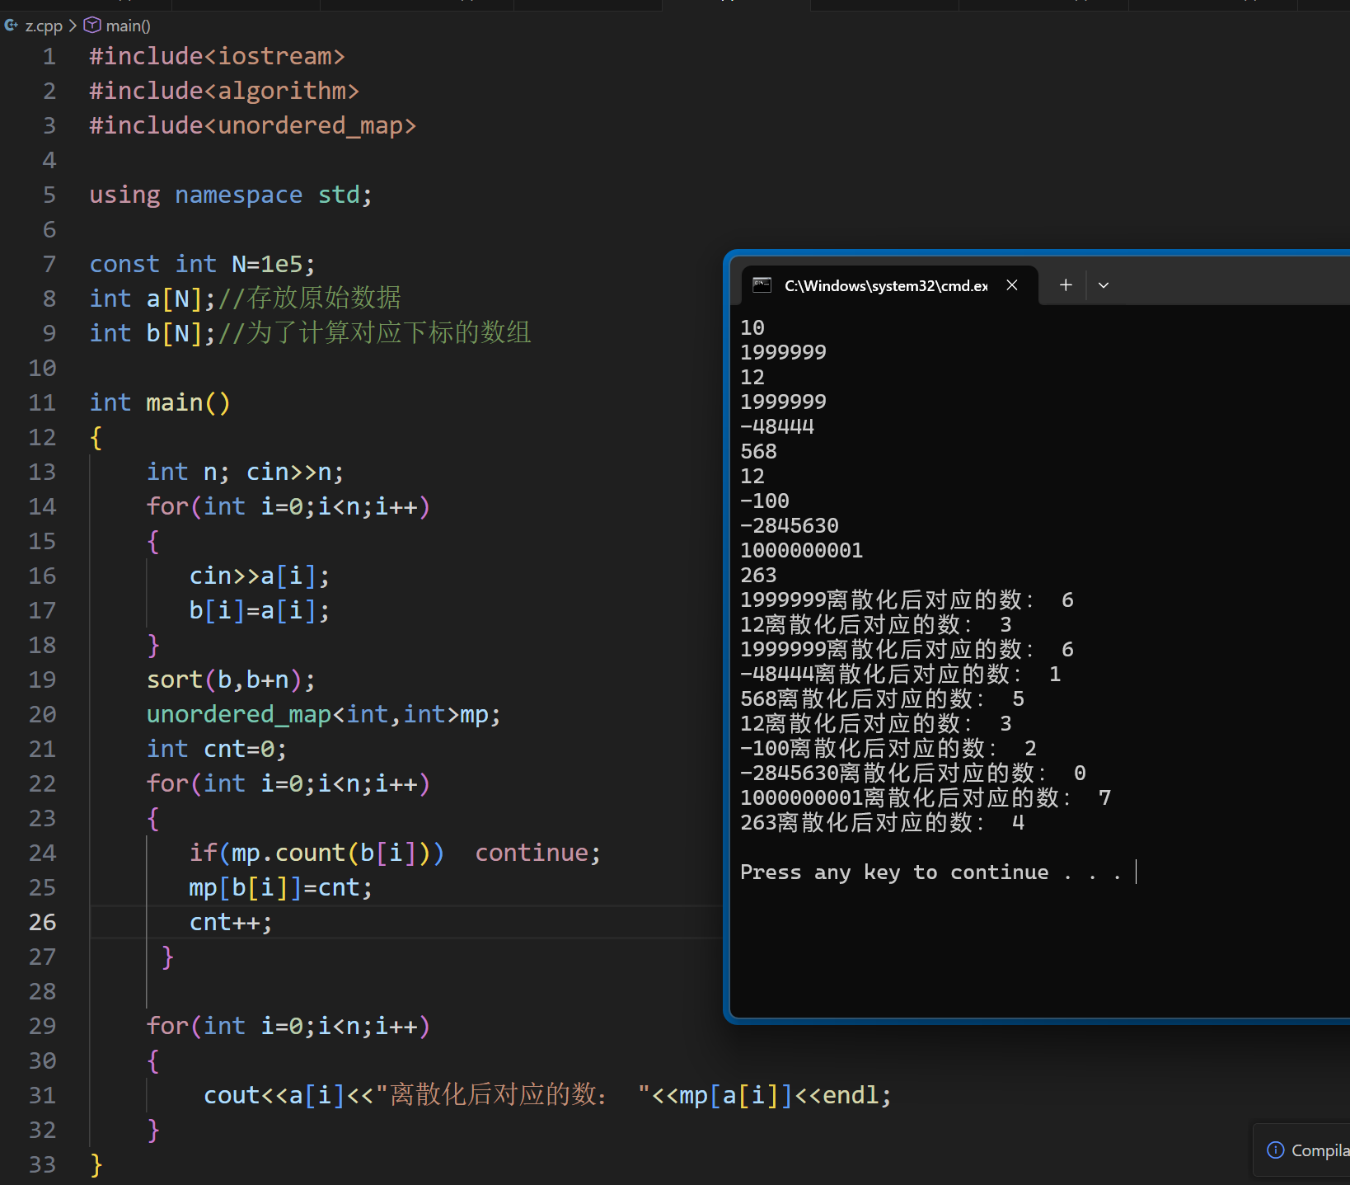Click the main() symbol cube icon
This screenshot has width=1350, height=1185.
92,26
